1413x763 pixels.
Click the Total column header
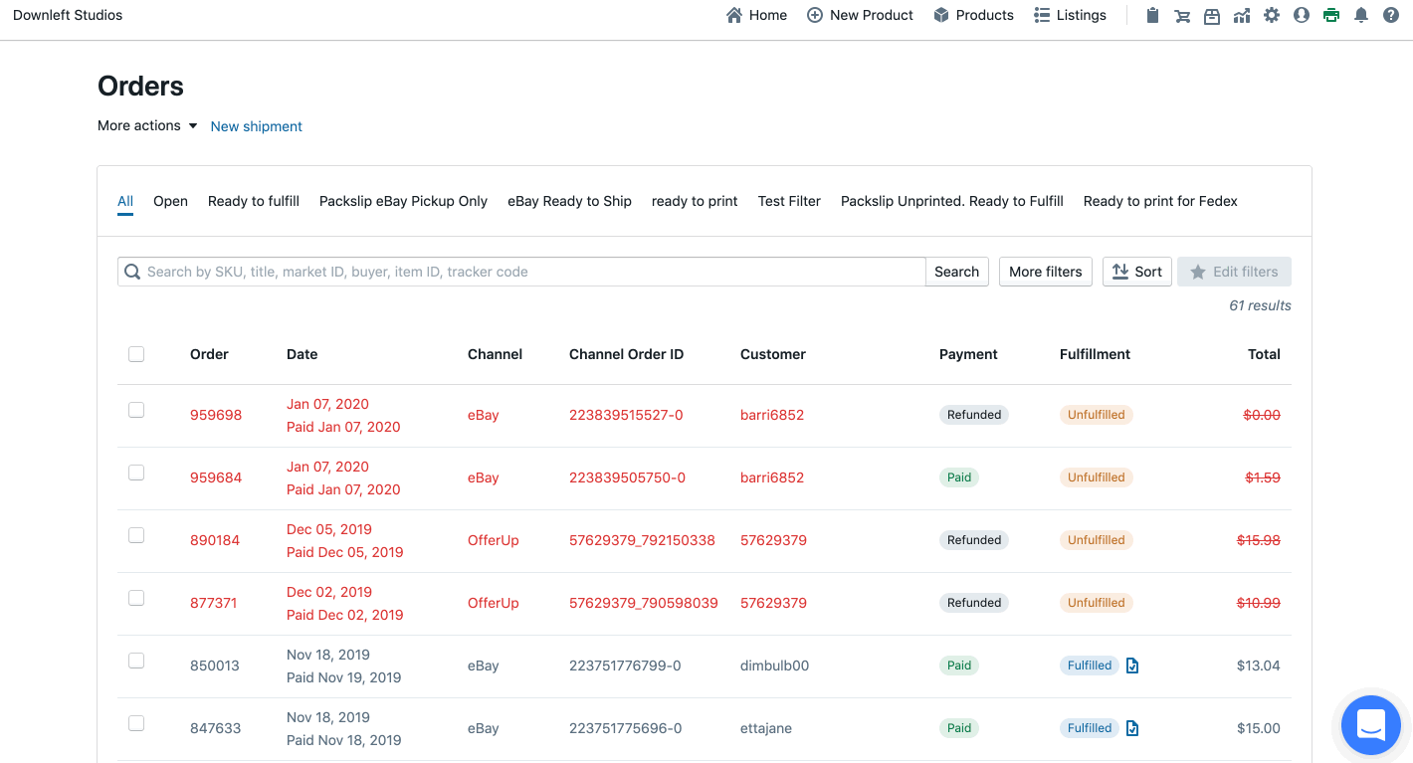click(x=1264, y=354)
